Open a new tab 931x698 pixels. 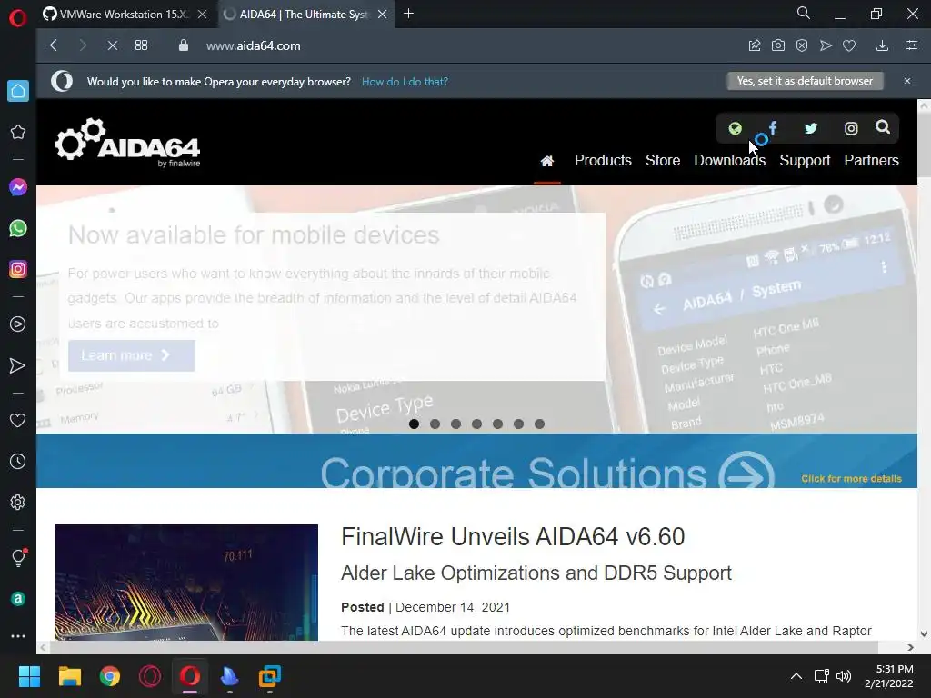(x=408, y=14)
